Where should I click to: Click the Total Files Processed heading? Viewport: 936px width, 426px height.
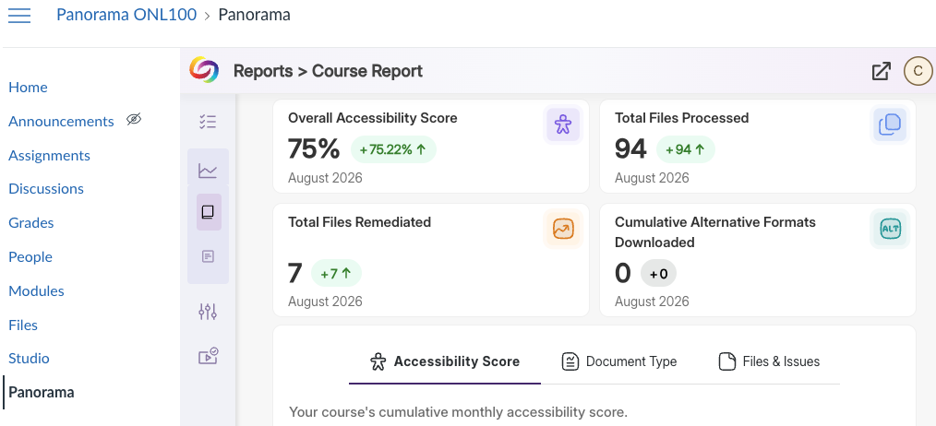tap(682, 118)
